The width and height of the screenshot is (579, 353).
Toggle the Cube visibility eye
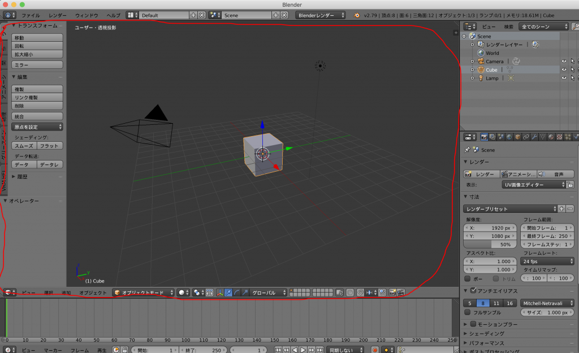[x=564, y=69]
